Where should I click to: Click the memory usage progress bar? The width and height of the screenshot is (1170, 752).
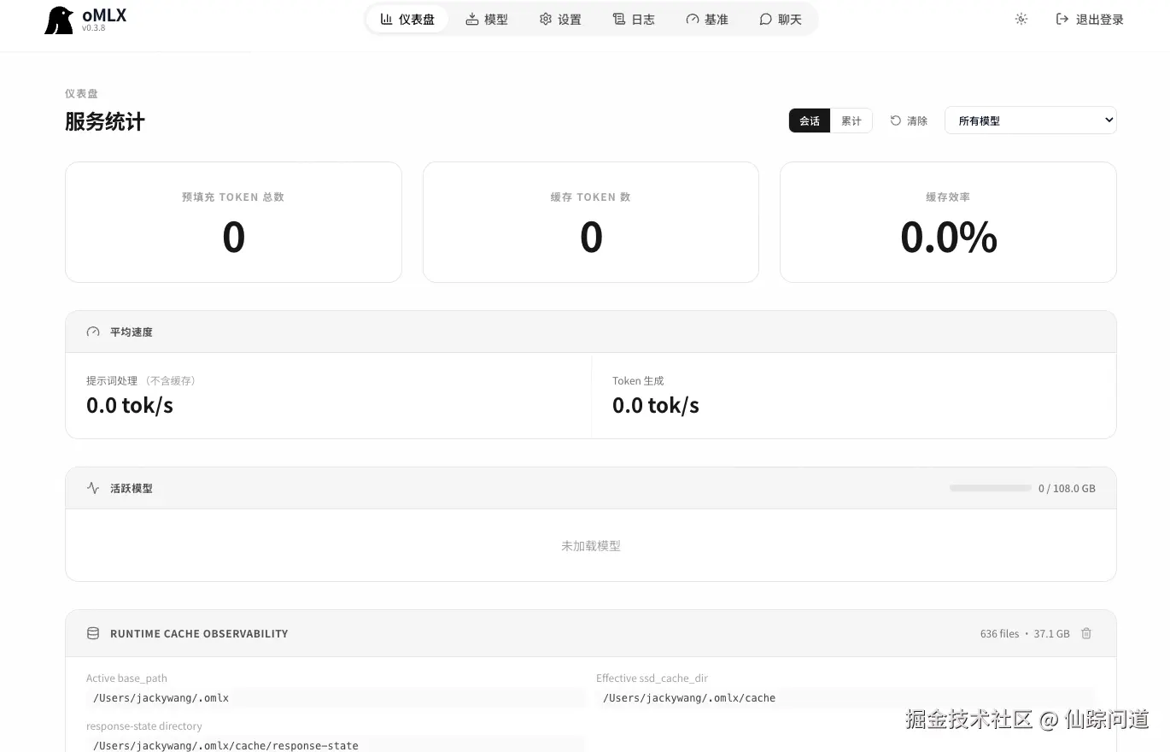coord(991,488)
